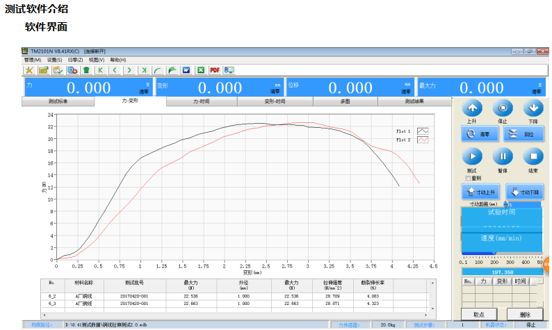Viewport: 552px width, 330px height.
Task: Click the 取点 button
Action: coord(479,315)
